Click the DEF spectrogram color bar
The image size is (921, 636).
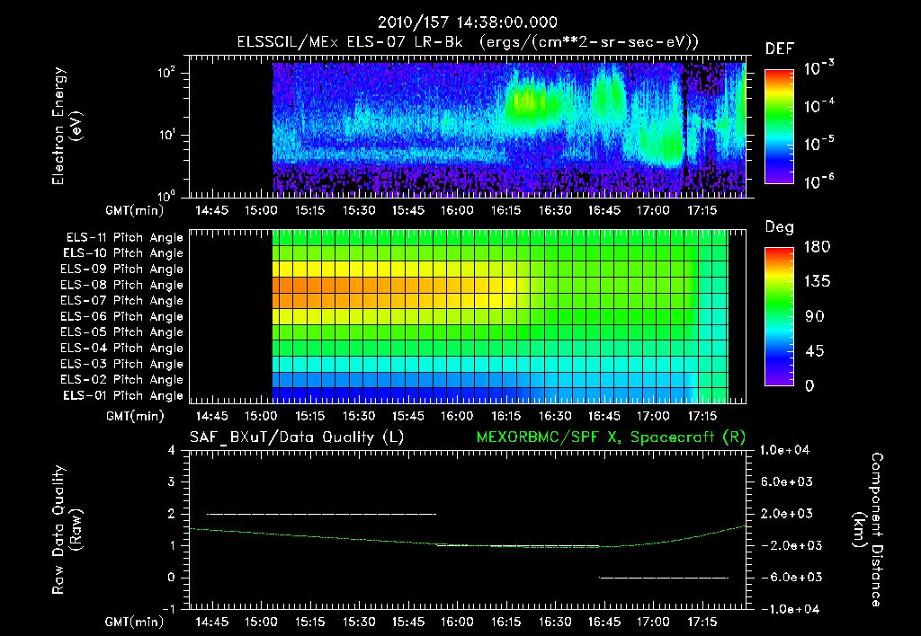tap(779, 126)
